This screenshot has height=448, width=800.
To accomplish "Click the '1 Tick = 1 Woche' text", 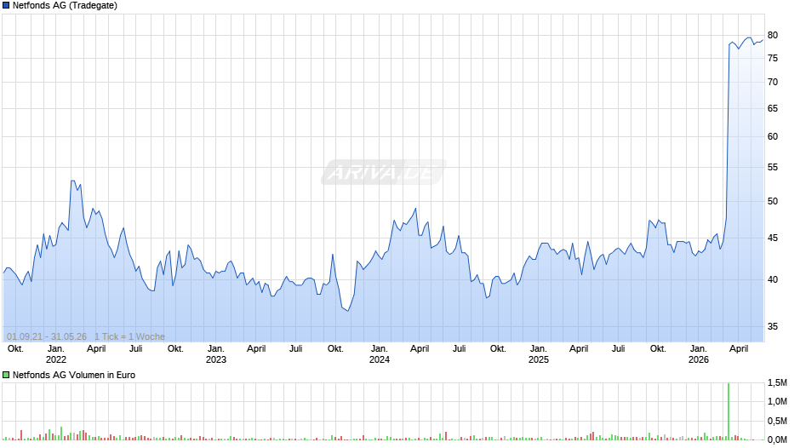I will (x=129, y=336).
